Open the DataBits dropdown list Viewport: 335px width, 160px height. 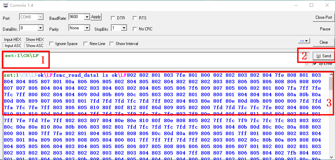pos(40,28)
